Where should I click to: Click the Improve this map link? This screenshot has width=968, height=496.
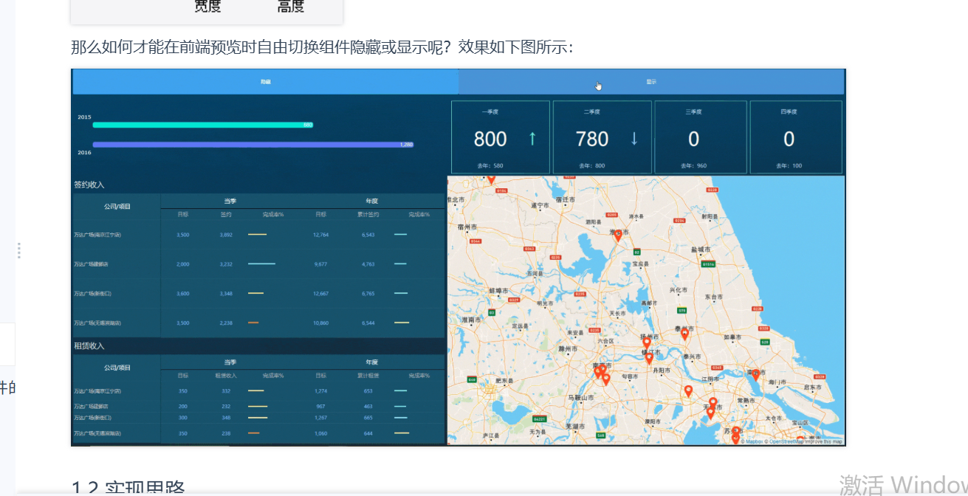pyautogui.click(x=823, y=441)
